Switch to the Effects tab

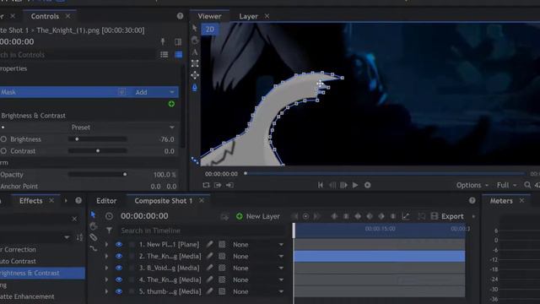click(x=31, y=201)
